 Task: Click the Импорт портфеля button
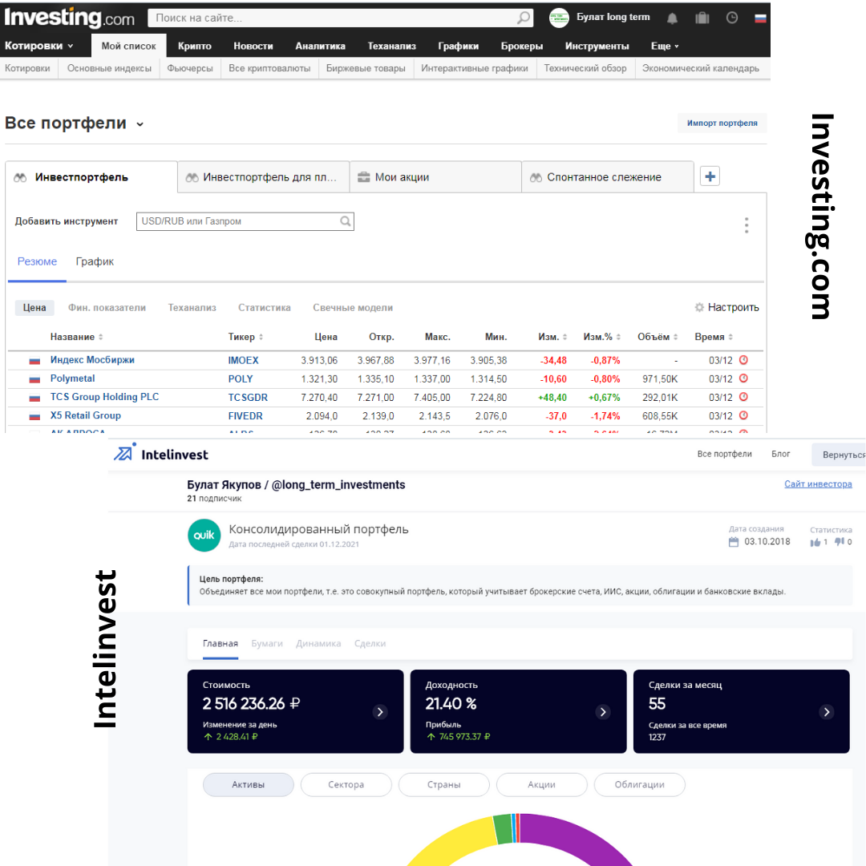click(x=722, y=123)
